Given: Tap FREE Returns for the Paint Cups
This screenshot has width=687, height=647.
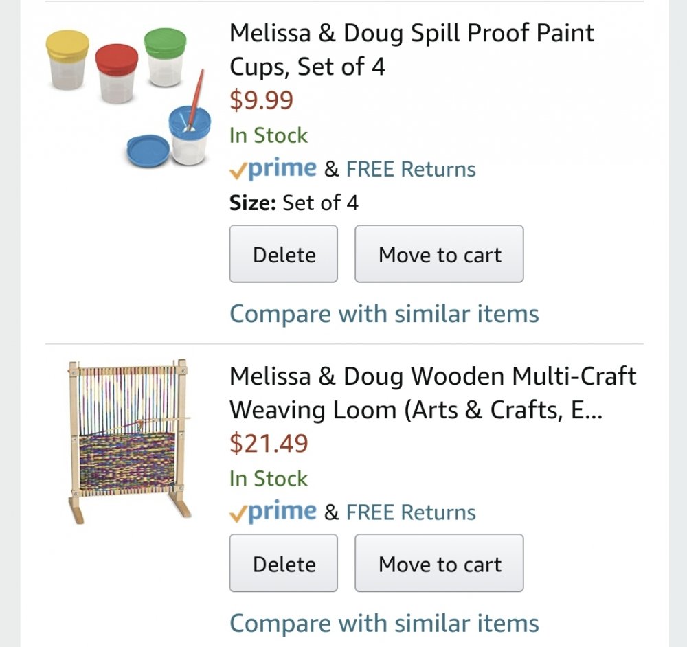Looking at the screenshot, I should 411,169.
